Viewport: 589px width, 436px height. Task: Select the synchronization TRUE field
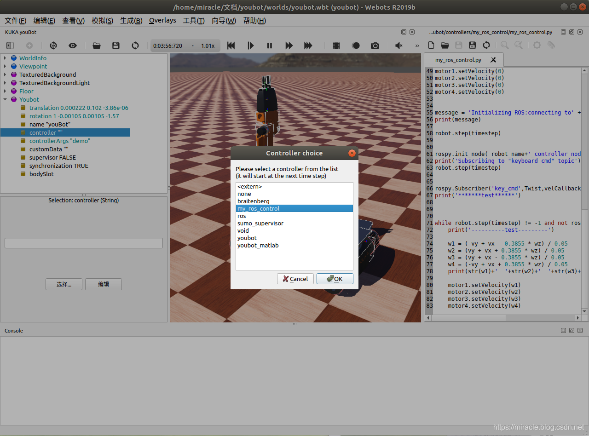pyautogui.click(x=59, y=166)
